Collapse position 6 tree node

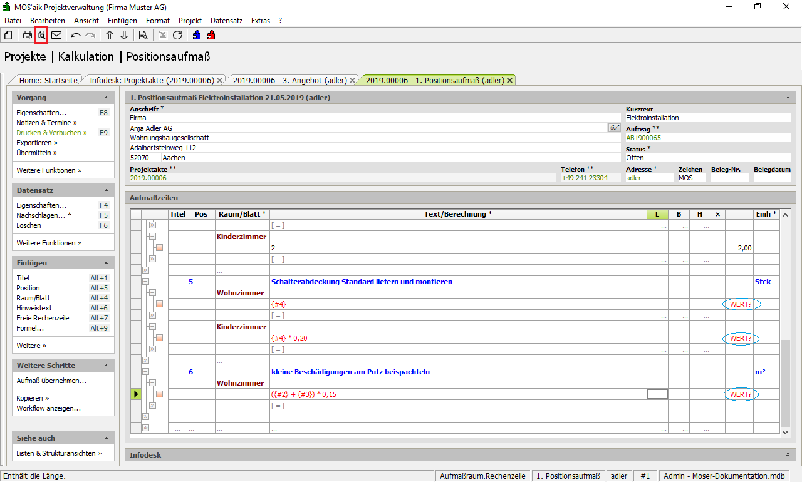coord(145,372)
